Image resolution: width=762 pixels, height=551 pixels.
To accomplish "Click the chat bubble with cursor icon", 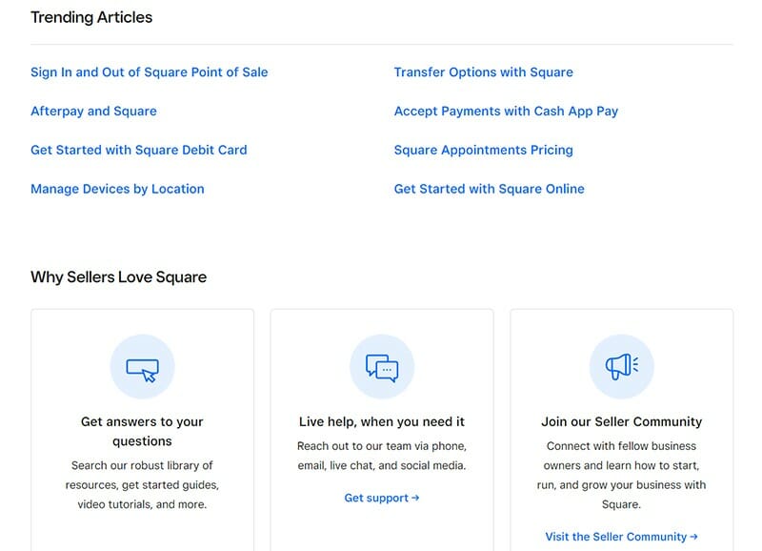I will [x=142, y=367].
